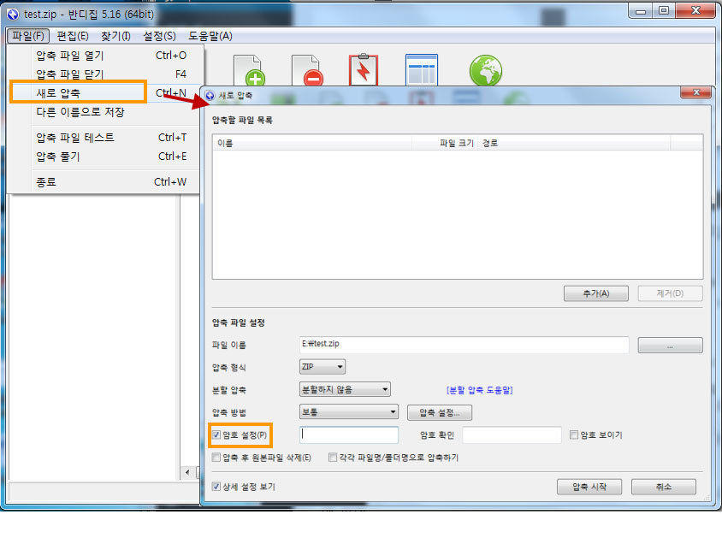Click the delete files toolbar icon with red minus
Screen dimensions: 722x544
307,70
